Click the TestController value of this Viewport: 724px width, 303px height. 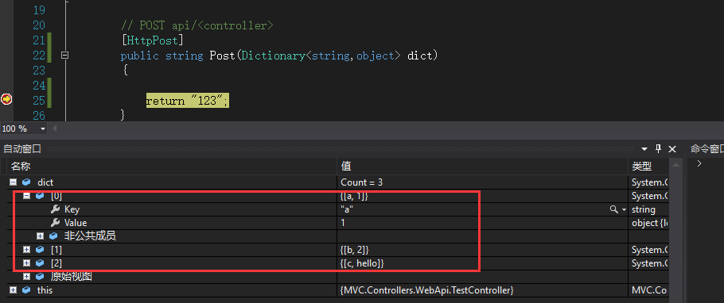pyautogui.click(x=482, y=290)
